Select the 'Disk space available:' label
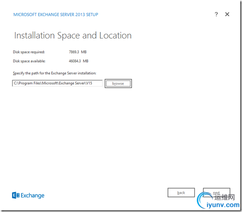 click(29, 61)
